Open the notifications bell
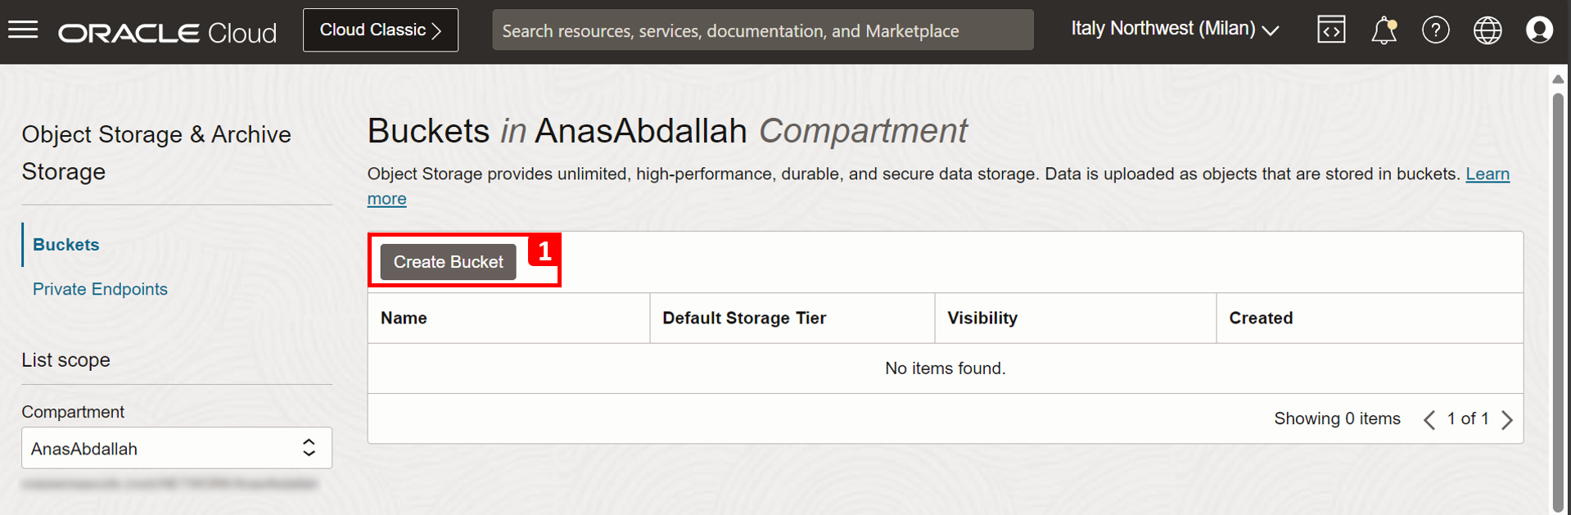Screen dimensions: 1571x515 (1384, 30)
